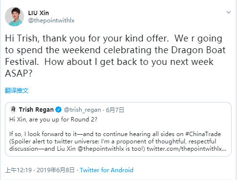
Task: Click the Trish Regan name in quoted tweet
Action: coord(36,110)
